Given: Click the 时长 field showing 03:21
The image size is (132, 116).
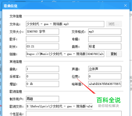Looking at the screenshot, I should click(43, 46).
